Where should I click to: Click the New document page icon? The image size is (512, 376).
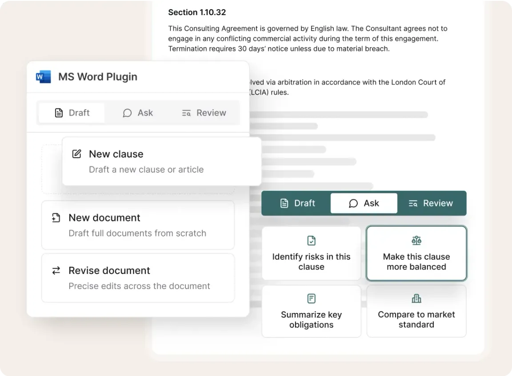pyautogui.click(x=56, y=218)
